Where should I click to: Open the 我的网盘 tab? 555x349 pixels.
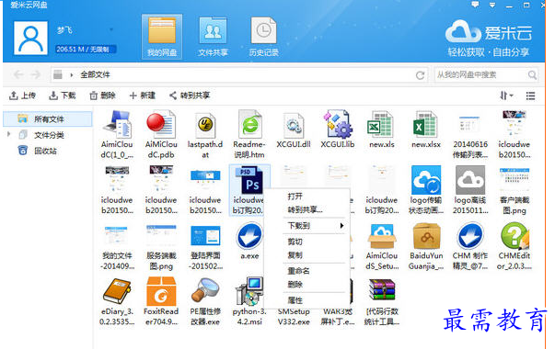(162, 37)
